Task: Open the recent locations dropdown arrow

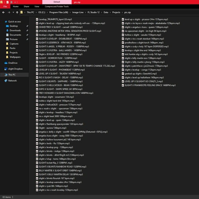Action: (13, 12)
